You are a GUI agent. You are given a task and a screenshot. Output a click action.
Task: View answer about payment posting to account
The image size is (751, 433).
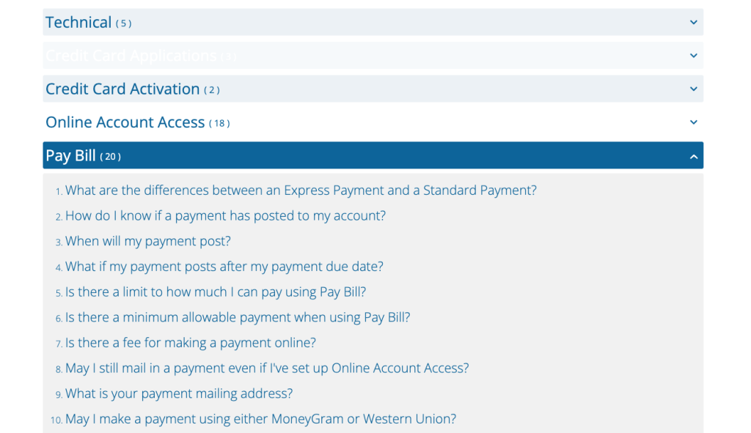[x=226, y=215]
